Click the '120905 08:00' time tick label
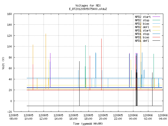Image resolution: width=168 pixels, height=126 pixels. (x=13, y=117)
